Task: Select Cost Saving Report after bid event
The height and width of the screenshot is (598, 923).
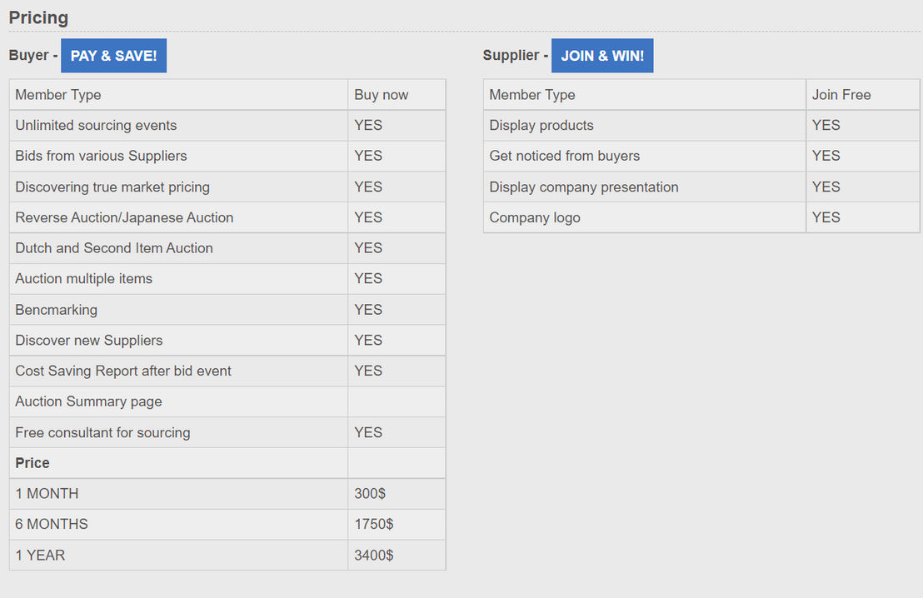Action: click(x=227, y=371)
